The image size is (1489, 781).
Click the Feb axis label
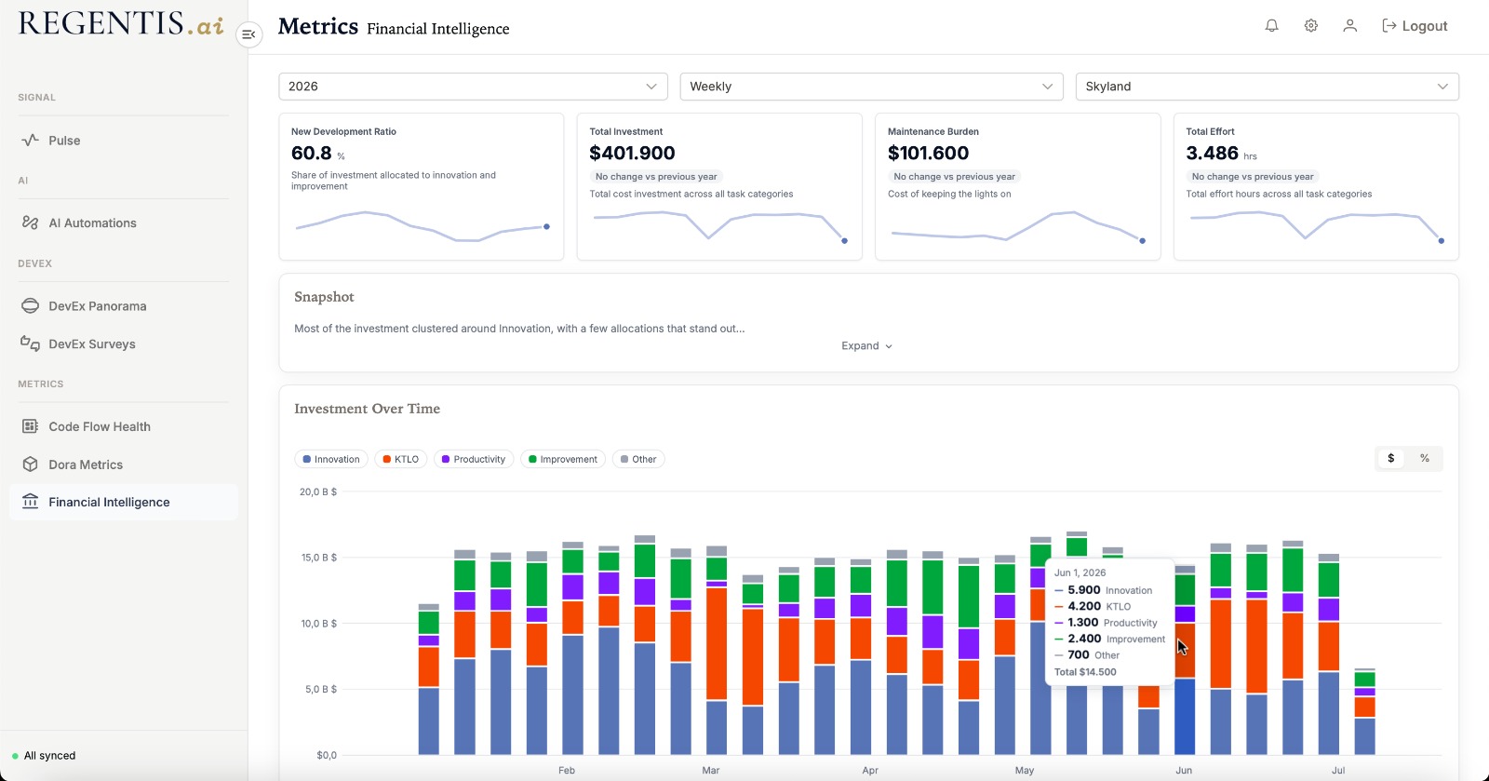567,771
